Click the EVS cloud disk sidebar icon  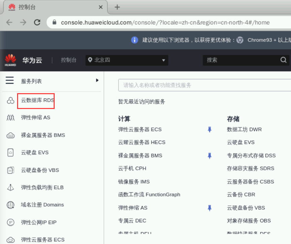[x=10, y=153]
